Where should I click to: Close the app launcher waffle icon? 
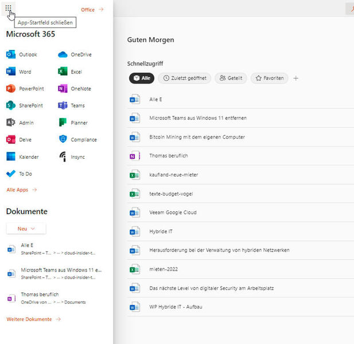(x=8, y=8)
